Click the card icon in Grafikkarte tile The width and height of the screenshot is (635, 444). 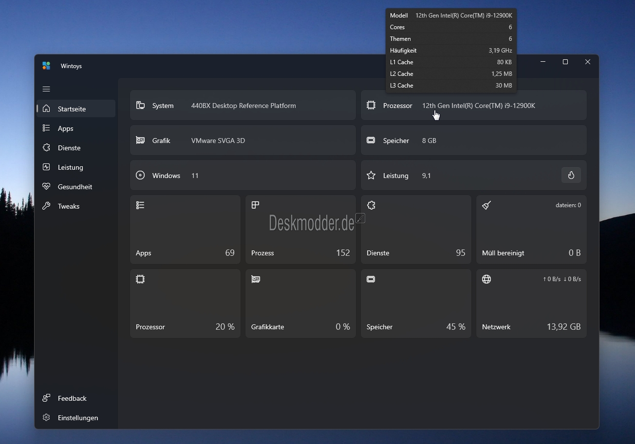tap(256, 279)
